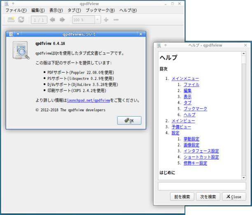This screenshot has height=215, width=252.
Task: Click the DjVuサポート DjVuLibre 3.5.28 line
Action: [83, 84]
